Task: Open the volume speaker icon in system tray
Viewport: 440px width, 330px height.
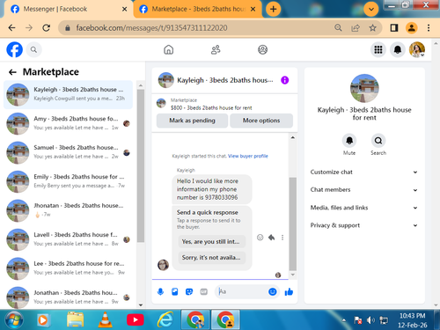Action: (x=370, y=320)
